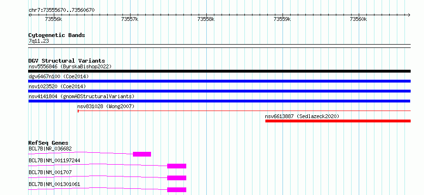Viewport: 424px width, 195px height.
Task: Select the thick red nsv6613887 variant bar
Action: pyautogui.click(x=338, y=121)
